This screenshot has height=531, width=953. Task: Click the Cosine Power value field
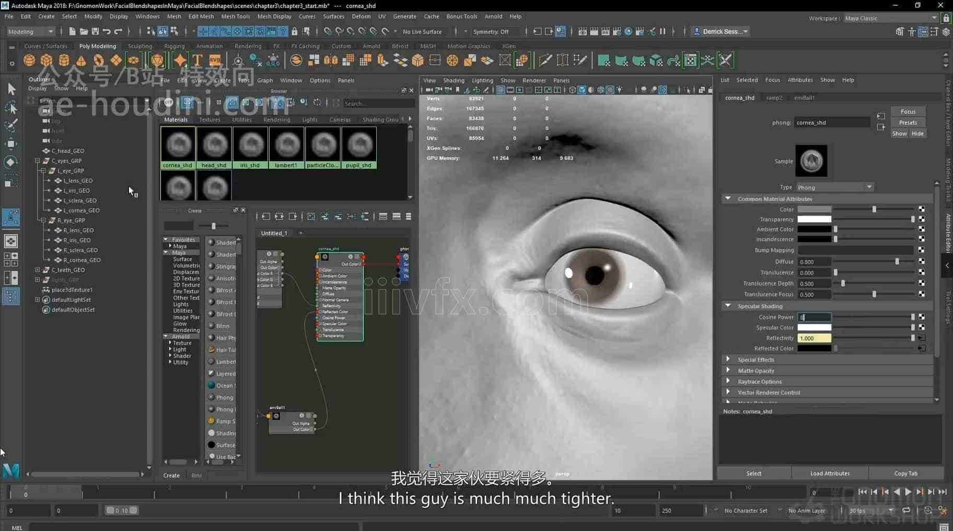pyautogui.click(x=814, y=317)
